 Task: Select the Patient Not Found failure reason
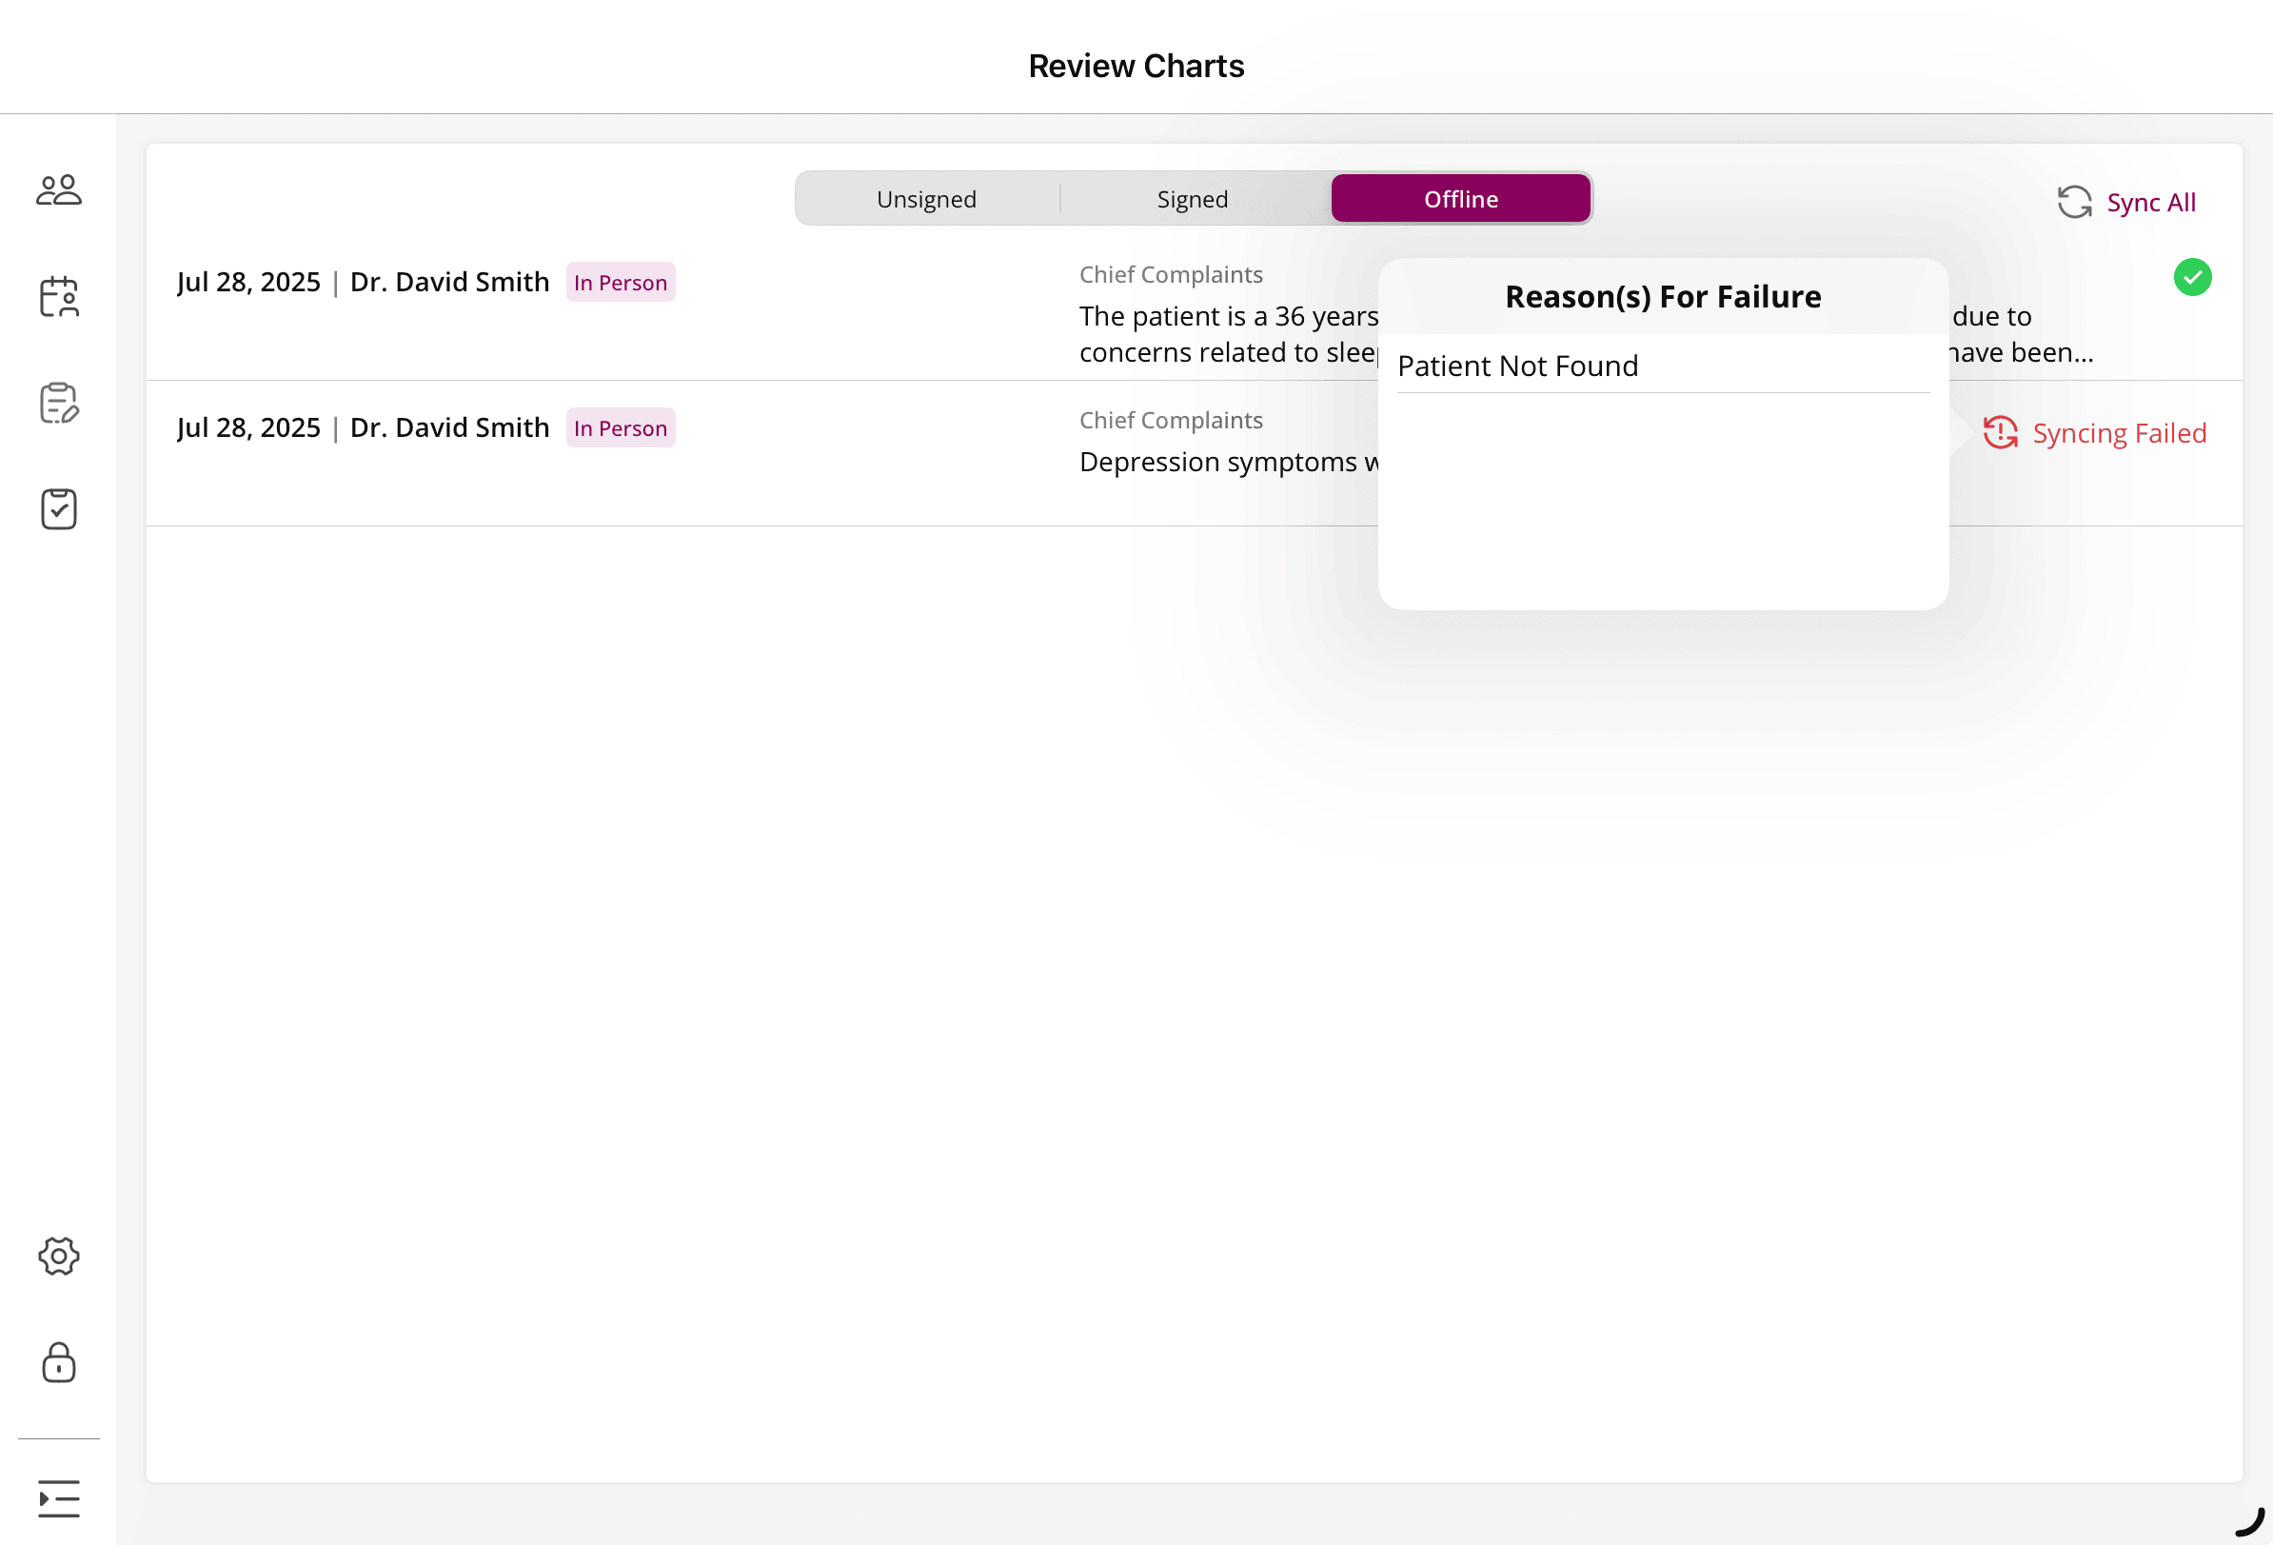coord(1518,365)
